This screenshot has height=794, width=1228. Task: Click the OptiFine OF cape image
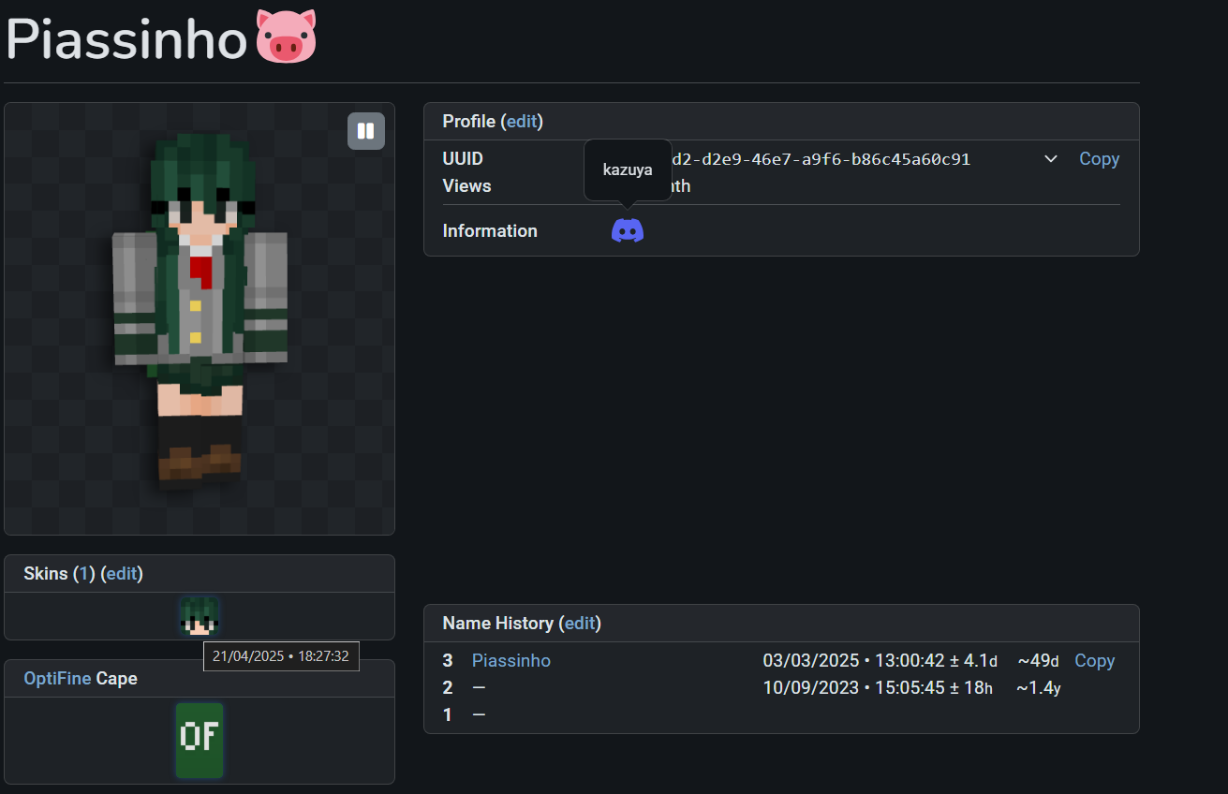200,740
